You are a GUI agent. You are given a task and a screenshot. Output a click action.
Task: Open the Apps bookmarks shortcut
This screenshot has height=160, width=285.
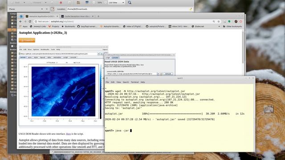pos(23,27)
